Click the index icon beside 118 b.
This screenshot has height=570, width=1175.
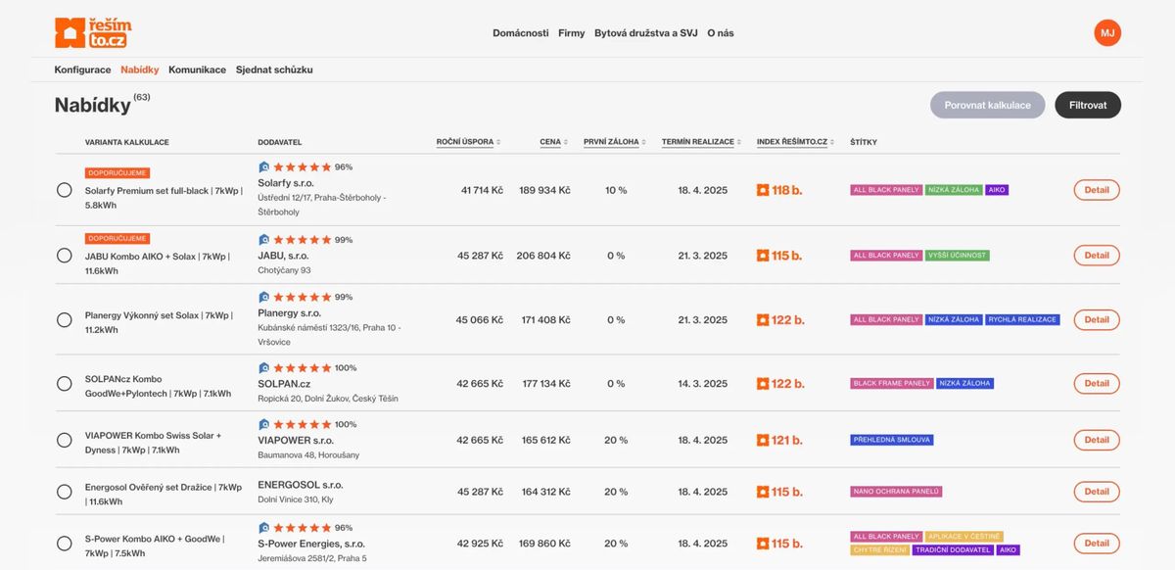click(x=763, y=190)
